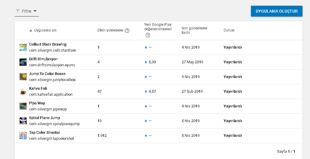Open help icon next to Etkin yüklemeler
The image size is (310, 159).
click(127, 31)
